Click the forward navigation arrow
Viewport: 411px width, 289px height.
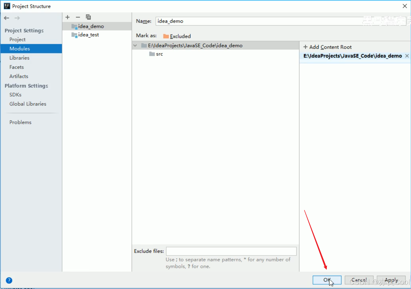click(x=17, y=18)
